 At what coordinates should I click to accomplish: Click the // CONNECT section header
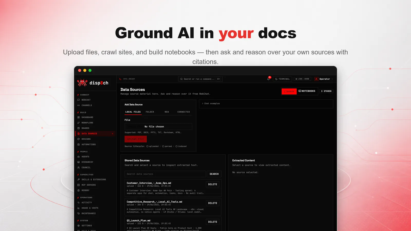(83, 95)
